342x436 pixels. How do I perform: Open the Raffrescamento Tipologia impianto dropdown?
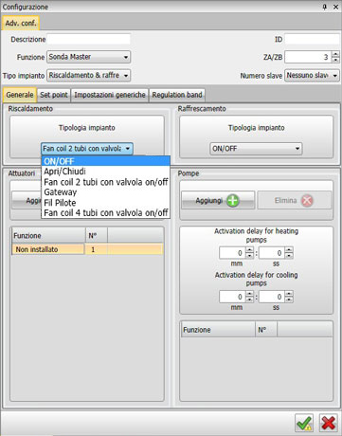pos(256,149)
